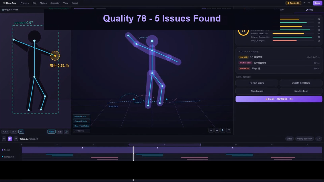
Task: Select the first keyframe diamond on Motion track
Action: [83, 148]
